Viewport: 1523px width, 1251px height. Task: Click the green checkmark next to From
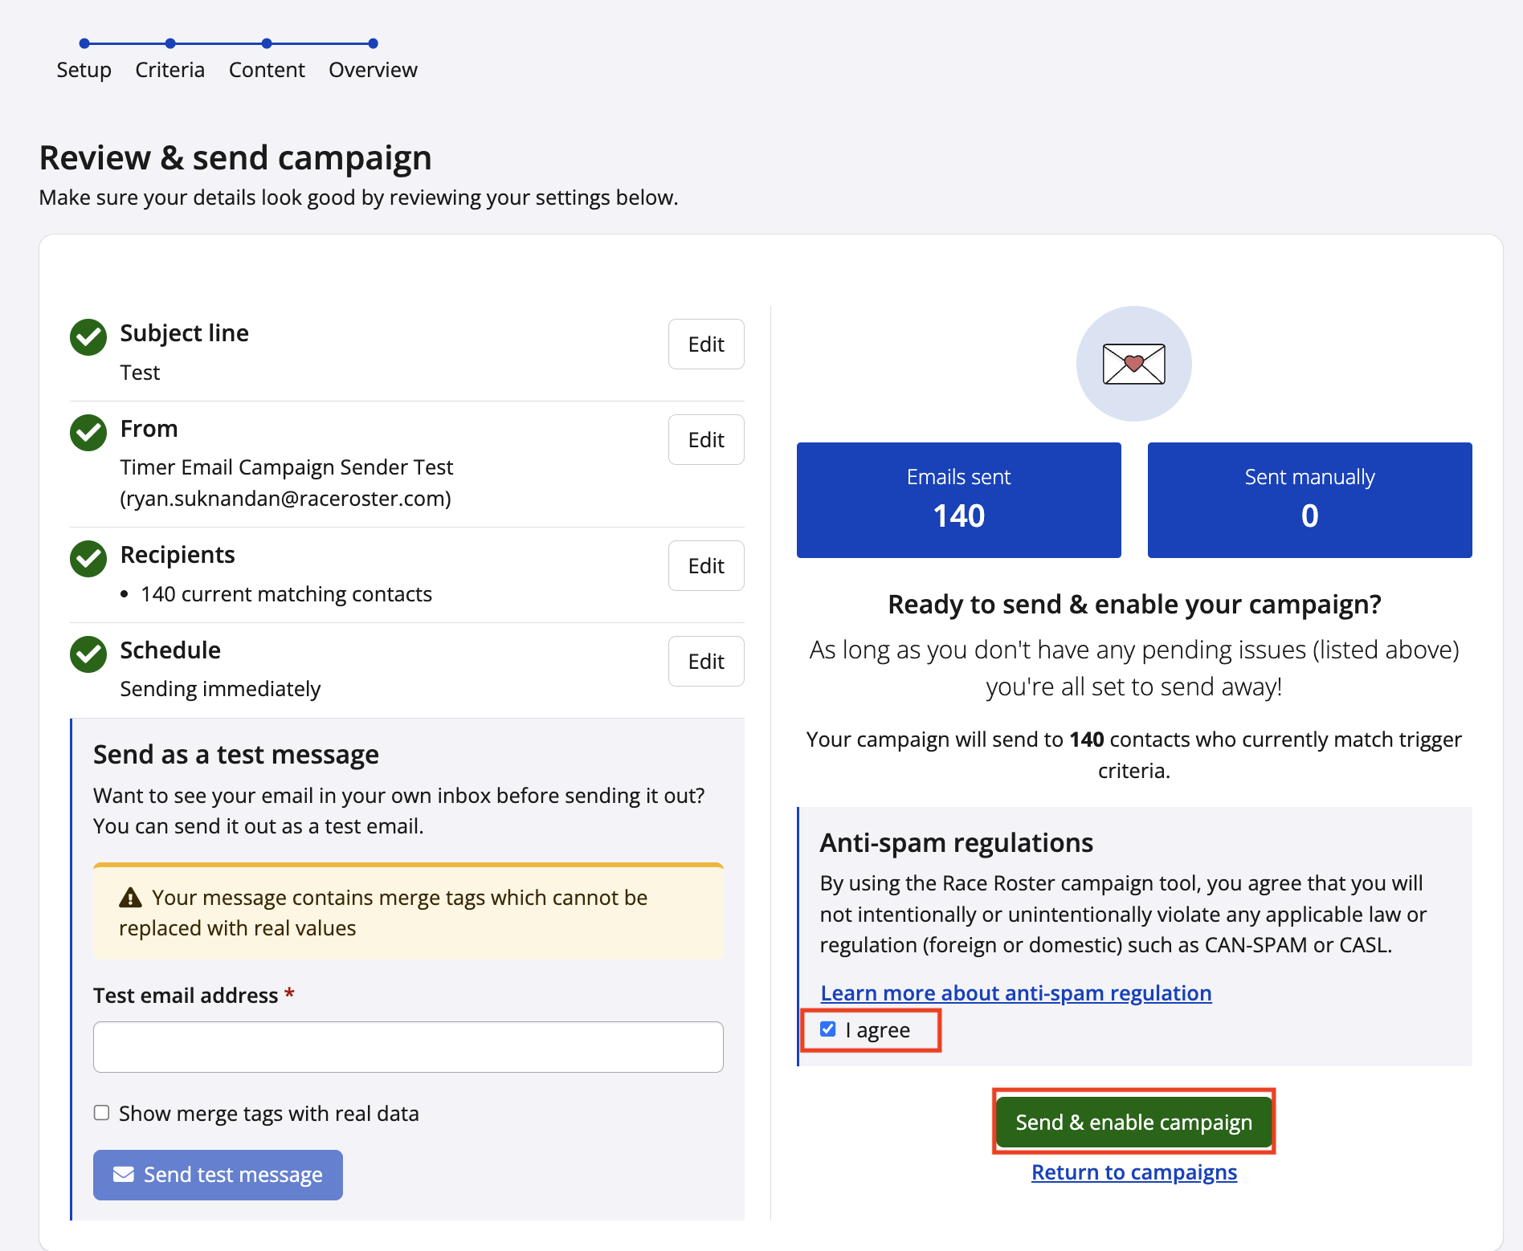click(88, 433)
